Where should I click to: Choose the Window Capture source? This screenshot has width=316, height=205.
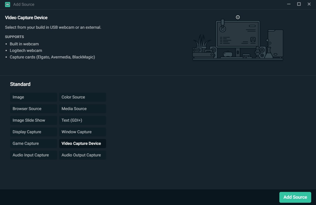pyautogui.click(x=82, y=132)
